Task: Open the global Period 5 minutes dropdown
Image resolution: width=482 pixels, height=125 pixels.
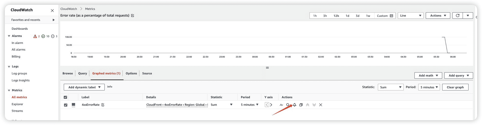Action: (429, 87)
